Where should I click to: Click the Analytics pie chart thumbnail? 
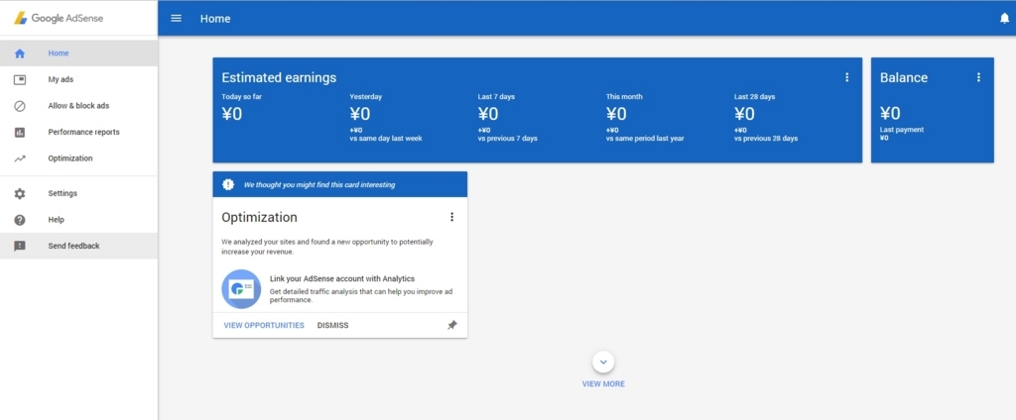[x=241, y=288]
